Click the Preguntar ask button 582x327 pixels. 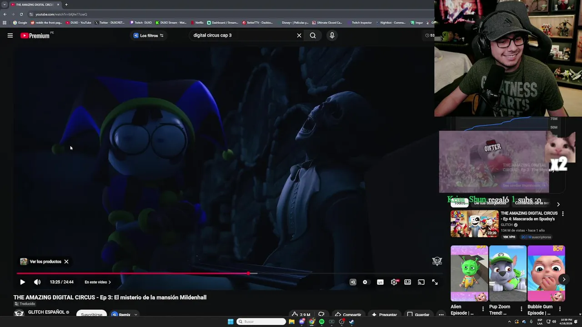tap(384, 314)
